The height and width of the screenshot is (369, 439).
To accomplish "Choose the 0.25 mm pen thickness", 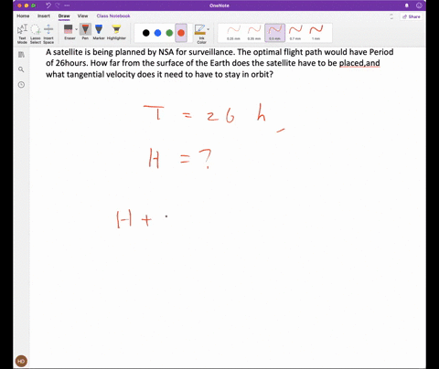I will point(233,33).
